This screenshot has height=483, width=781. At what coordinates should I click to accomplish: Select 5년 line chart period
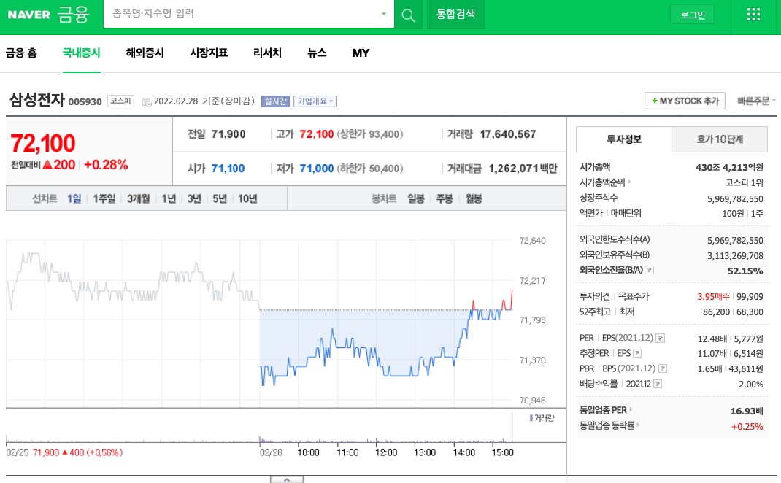[219, 198]
